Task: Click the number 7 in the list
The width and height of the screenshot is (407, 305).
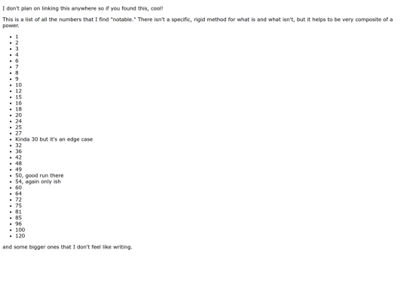Action: click(x=17, y=67)
